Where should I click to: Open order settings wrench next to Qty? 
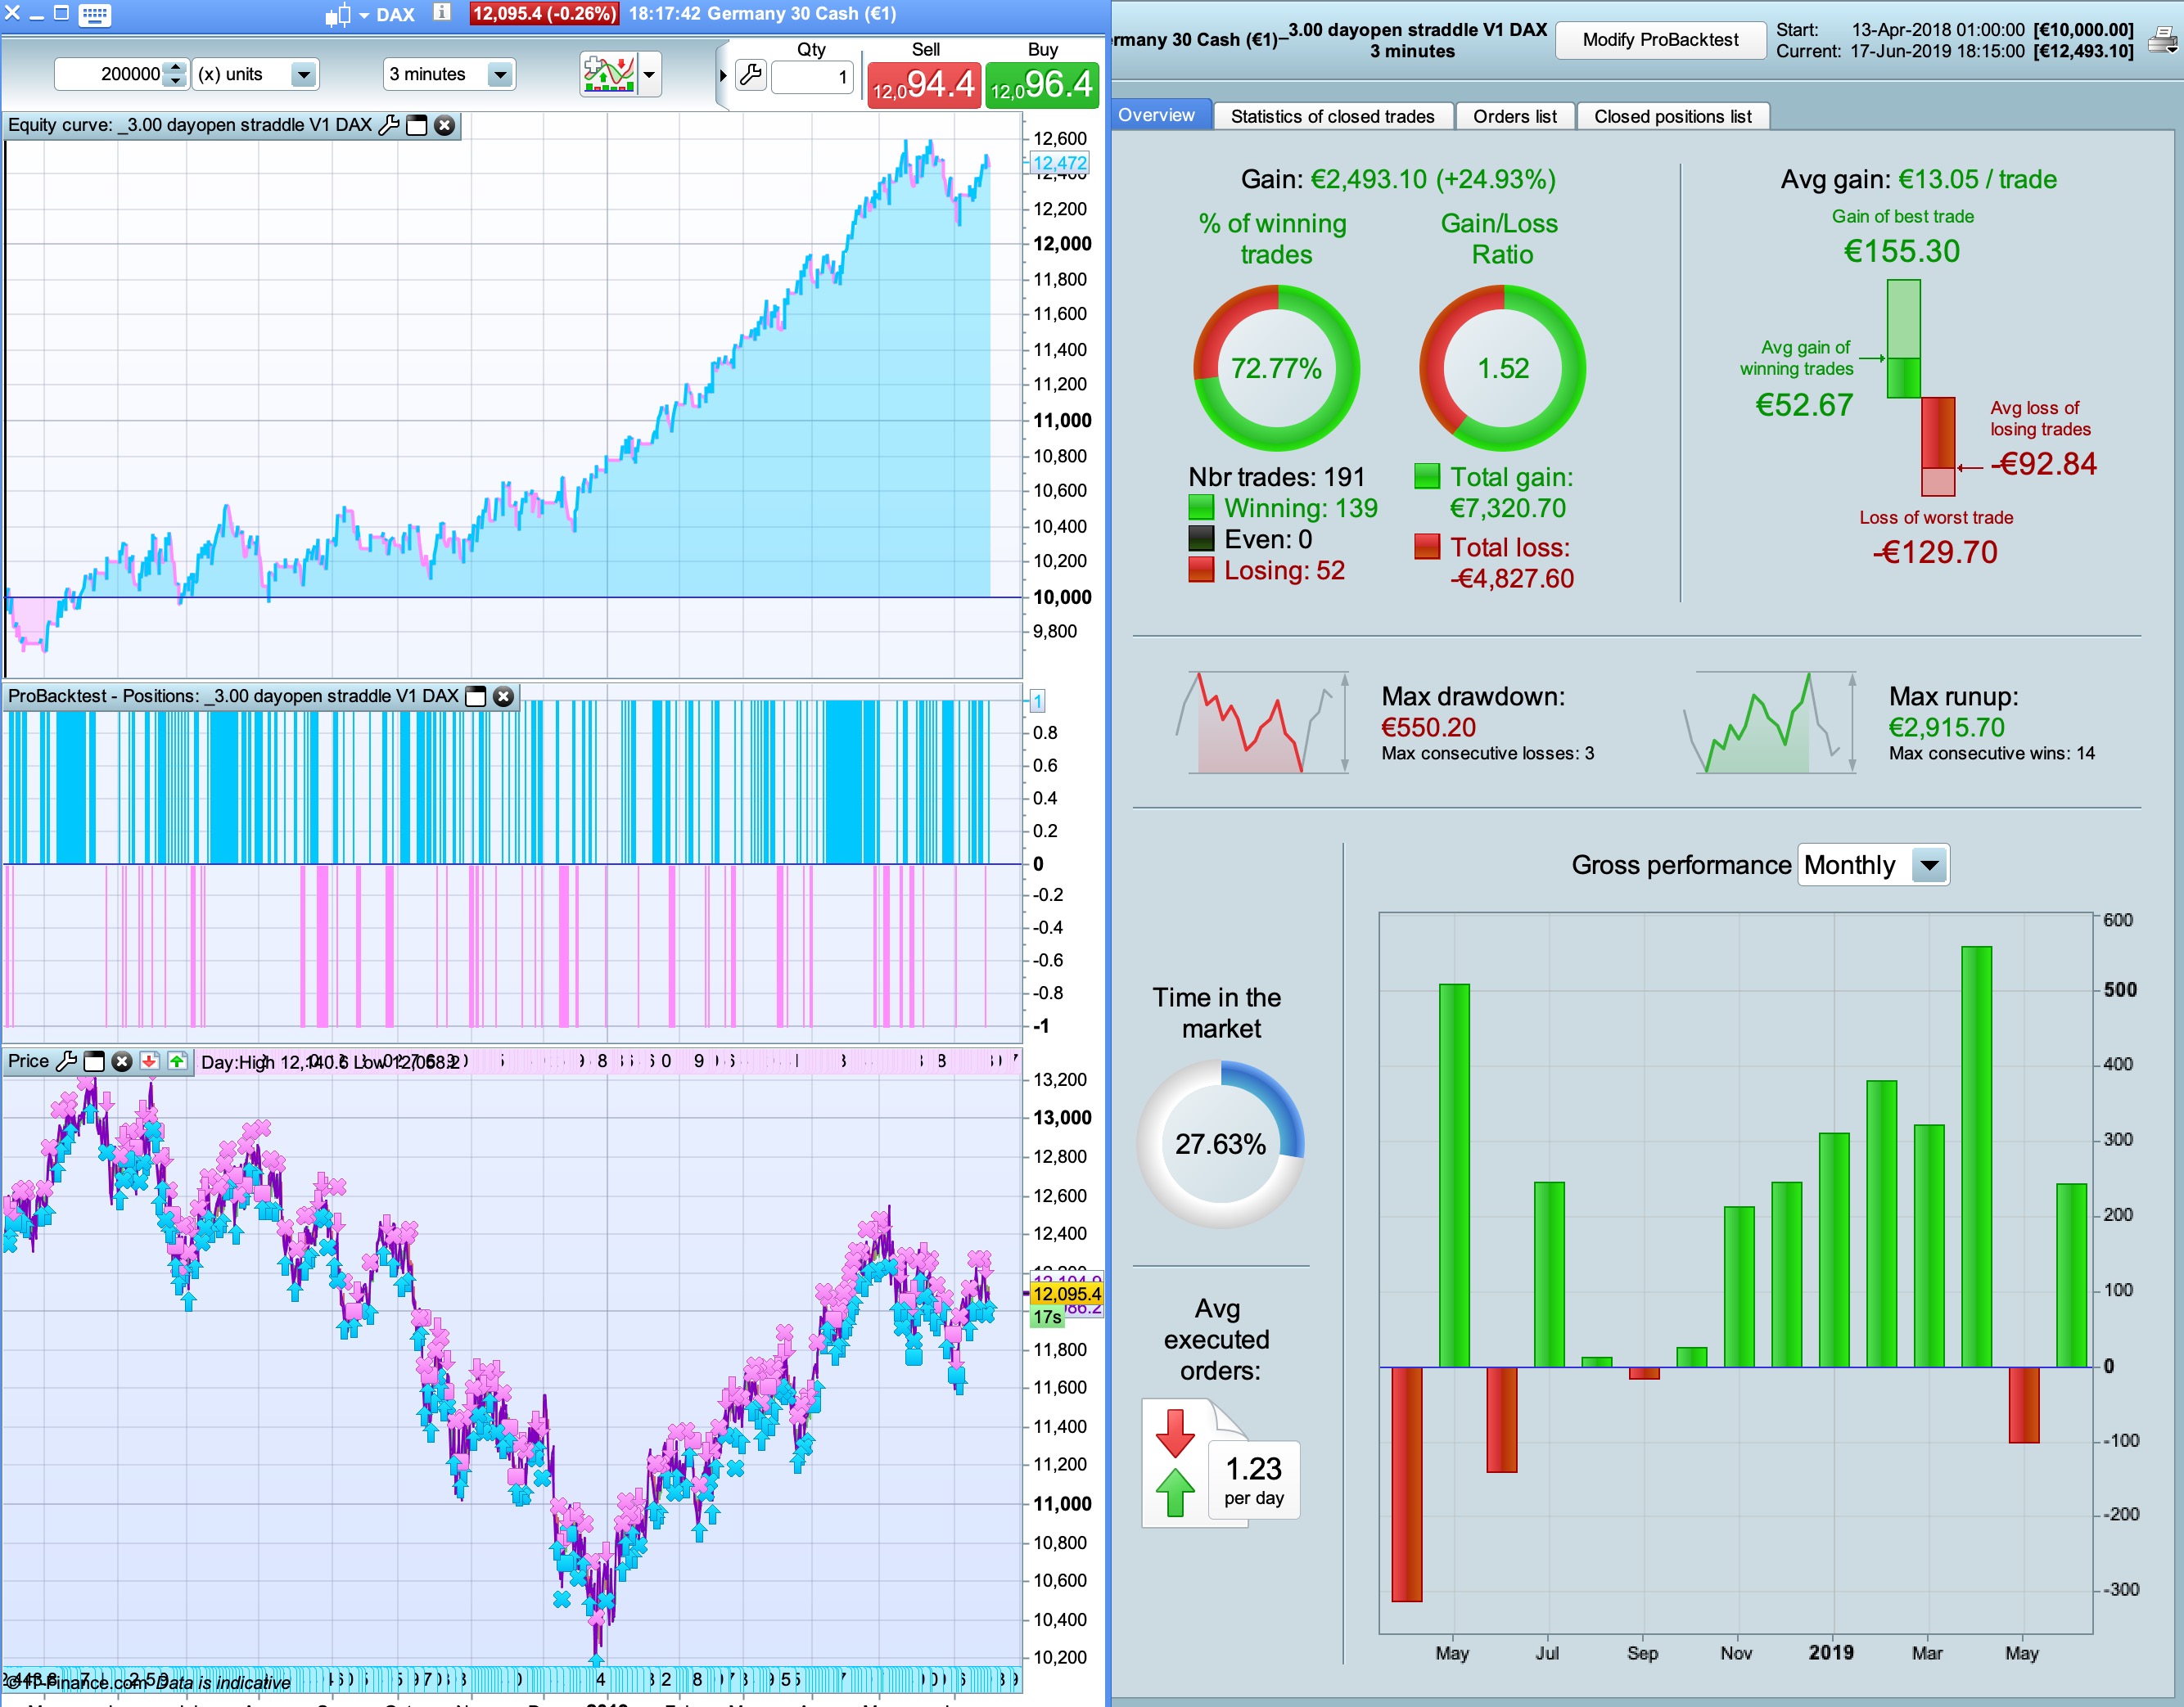tap(751, 75)
